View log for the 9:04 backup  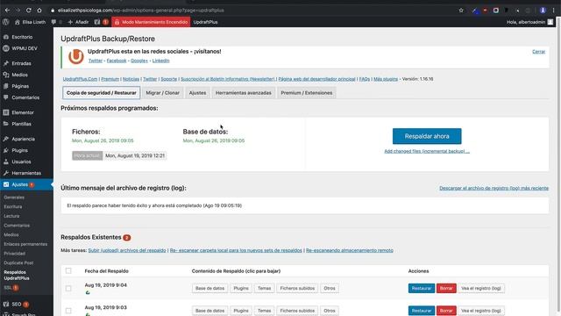point(481,289)
